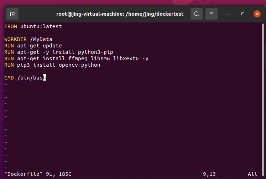Click the apt-get update command text

click(x=39, y=46)
